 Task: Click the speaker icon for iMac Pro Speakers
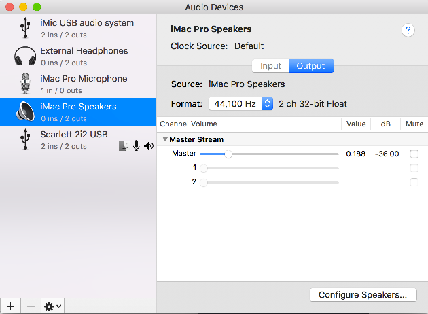(x=25, y=111)
